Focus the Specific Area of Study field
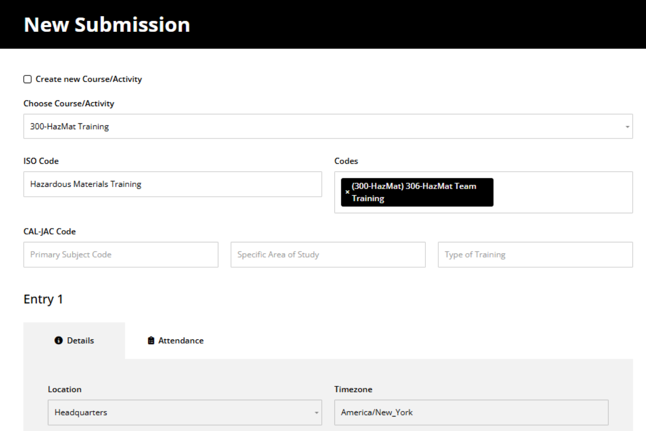The height and width of the screenshot is (431, 646). (x=328, y=254)
